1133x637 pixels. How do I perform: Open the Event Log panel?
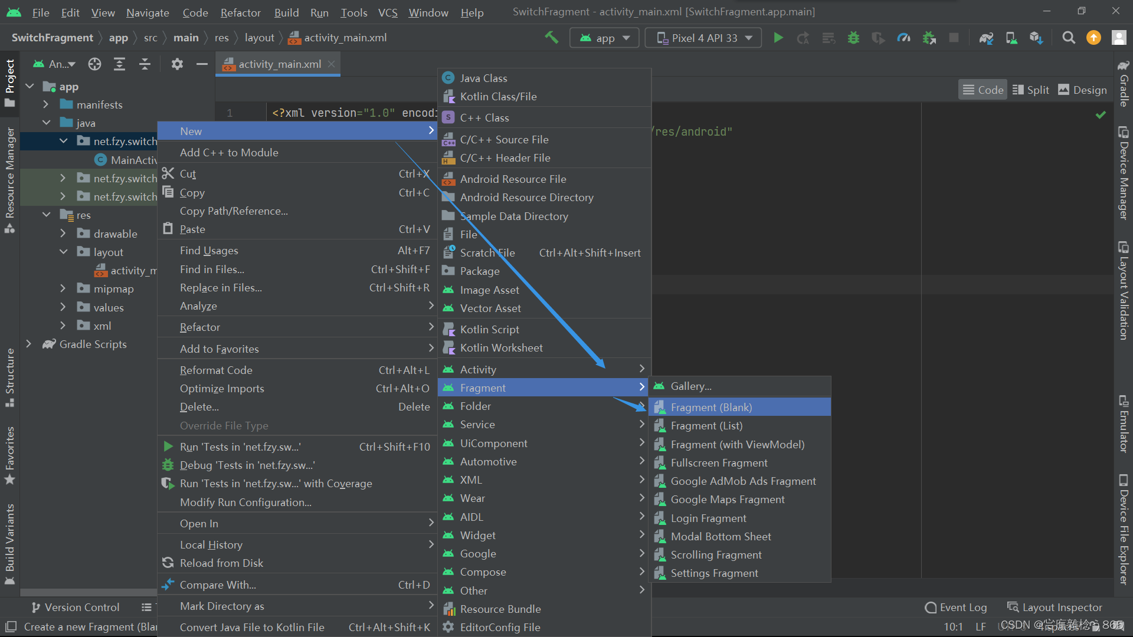point(956,607)
